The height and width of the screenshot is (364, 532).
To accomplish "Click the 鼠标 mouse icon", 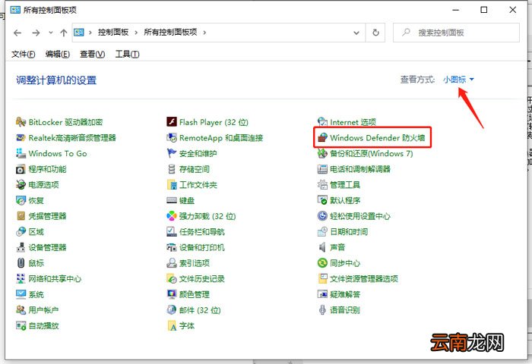I will point(21,262).
